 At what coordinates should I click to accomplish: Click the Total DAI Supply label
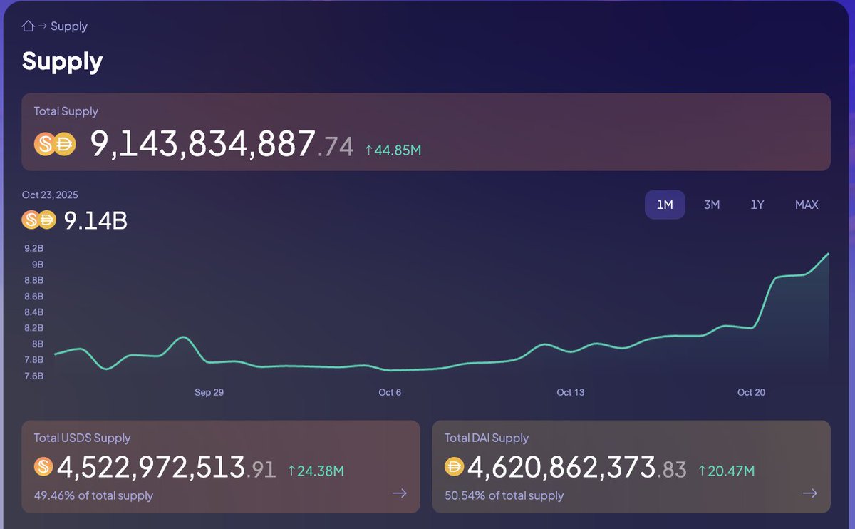(x=487, y=438)
